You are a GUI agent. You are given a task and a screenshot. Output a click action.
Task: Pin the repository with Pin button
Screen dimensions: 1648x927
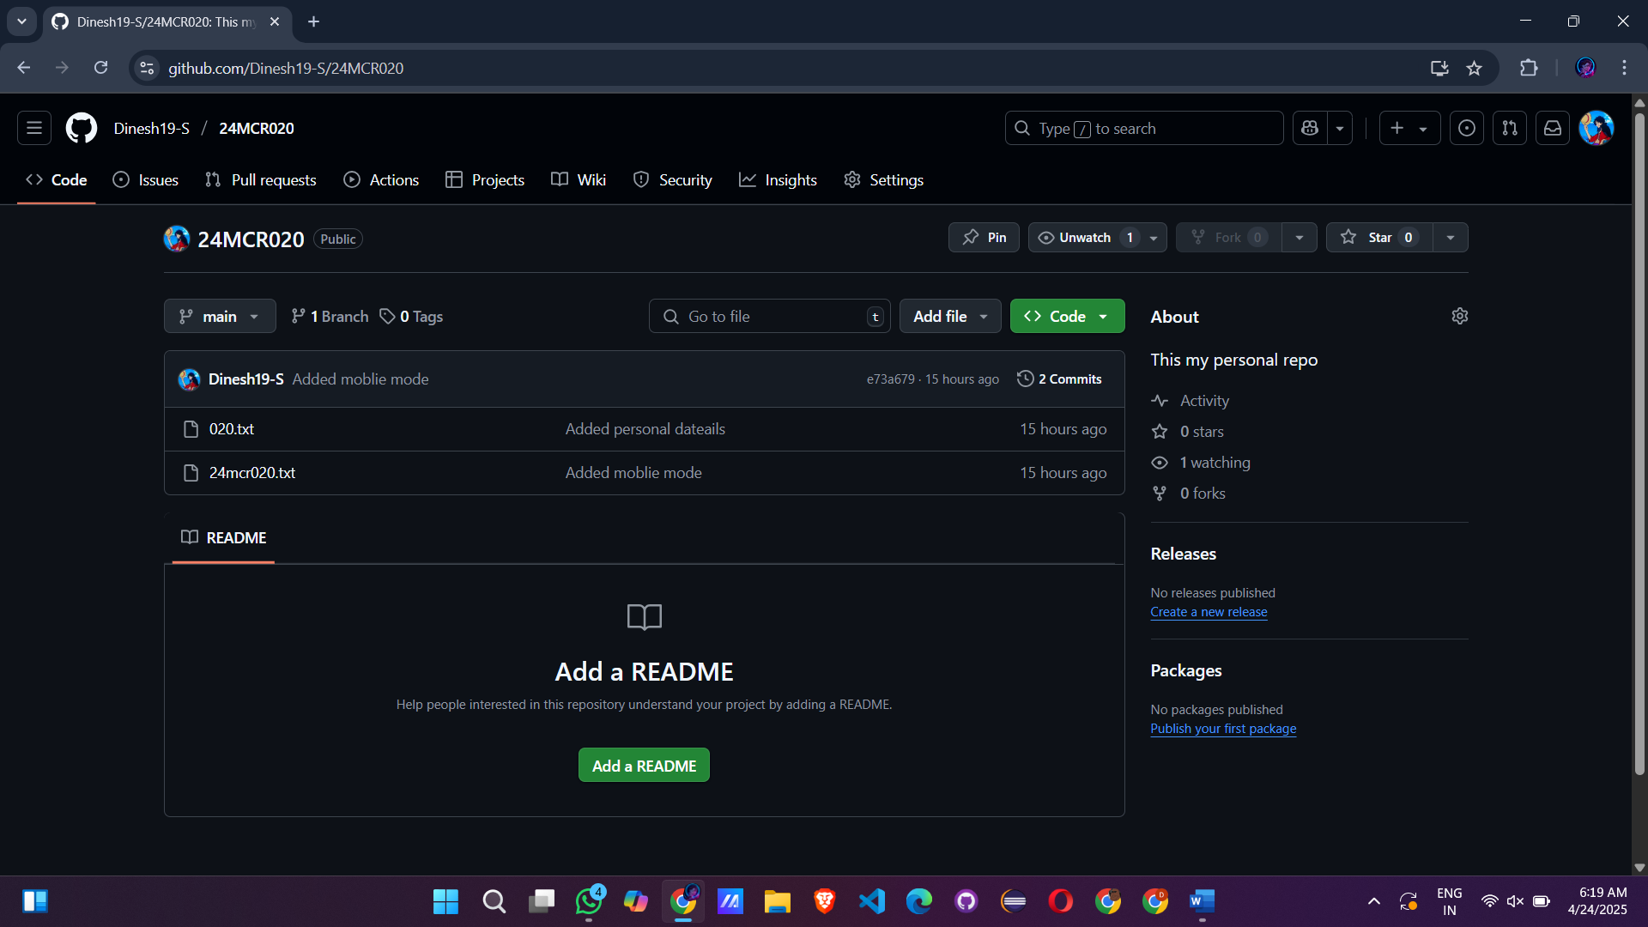click(x=984, y=238)
